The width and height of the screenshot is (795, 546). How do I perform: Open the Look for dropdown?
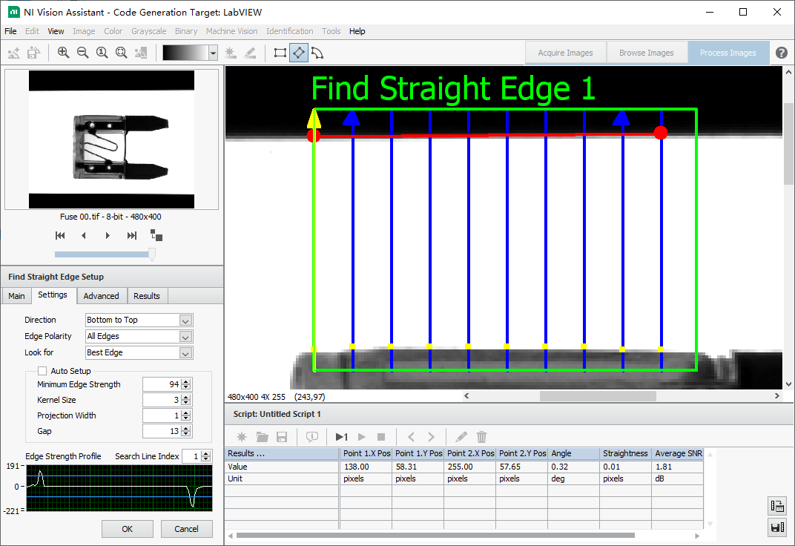185,353
